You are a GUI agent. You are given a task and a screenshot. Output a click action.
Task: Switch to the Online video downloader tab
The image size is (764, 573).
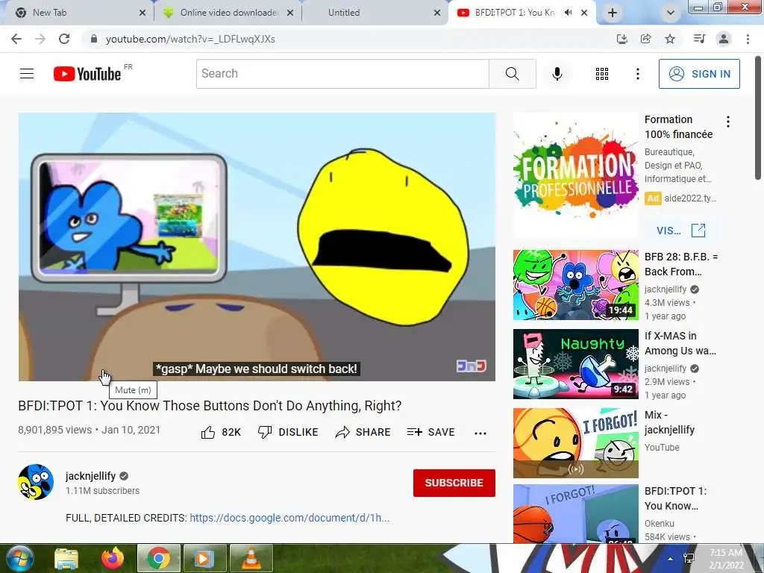(228, 13)
